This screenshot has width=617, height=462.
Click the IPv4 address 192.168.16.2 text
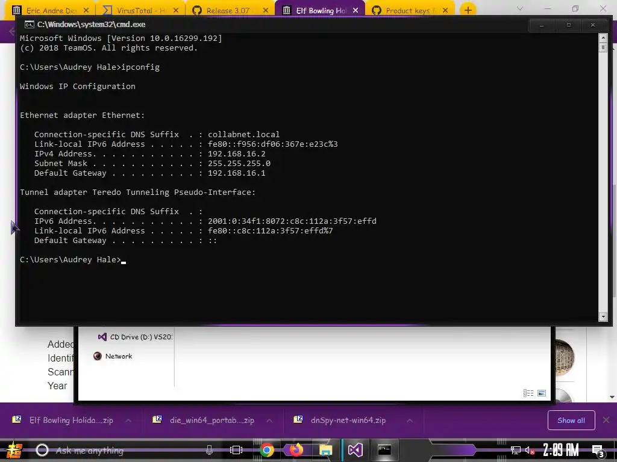[x=236, y=153]
